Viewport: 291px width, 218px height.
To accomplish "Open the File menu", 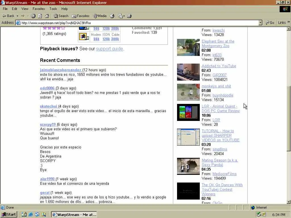I will tap(5, 9).
